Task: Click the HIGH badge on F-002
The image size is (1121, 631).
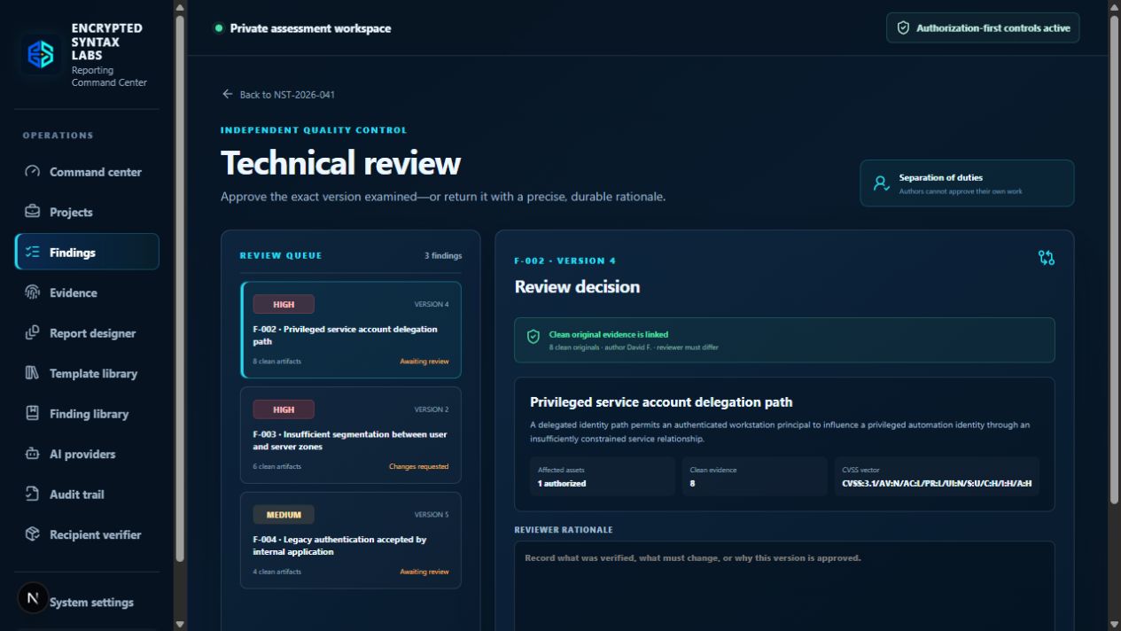Action: point(284,304)
